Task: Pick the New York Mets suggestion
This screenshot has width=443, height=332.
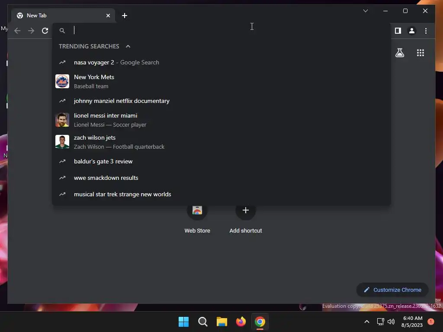Action: pos(221,81)
